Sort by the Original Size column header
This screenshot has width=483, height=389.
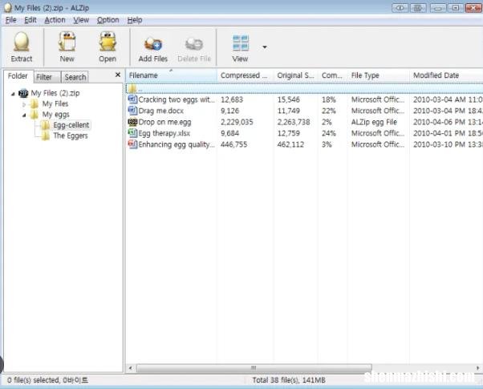(296, 75)
